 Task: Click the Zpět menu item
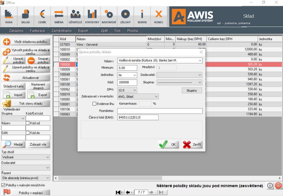(x=104, y=31)
